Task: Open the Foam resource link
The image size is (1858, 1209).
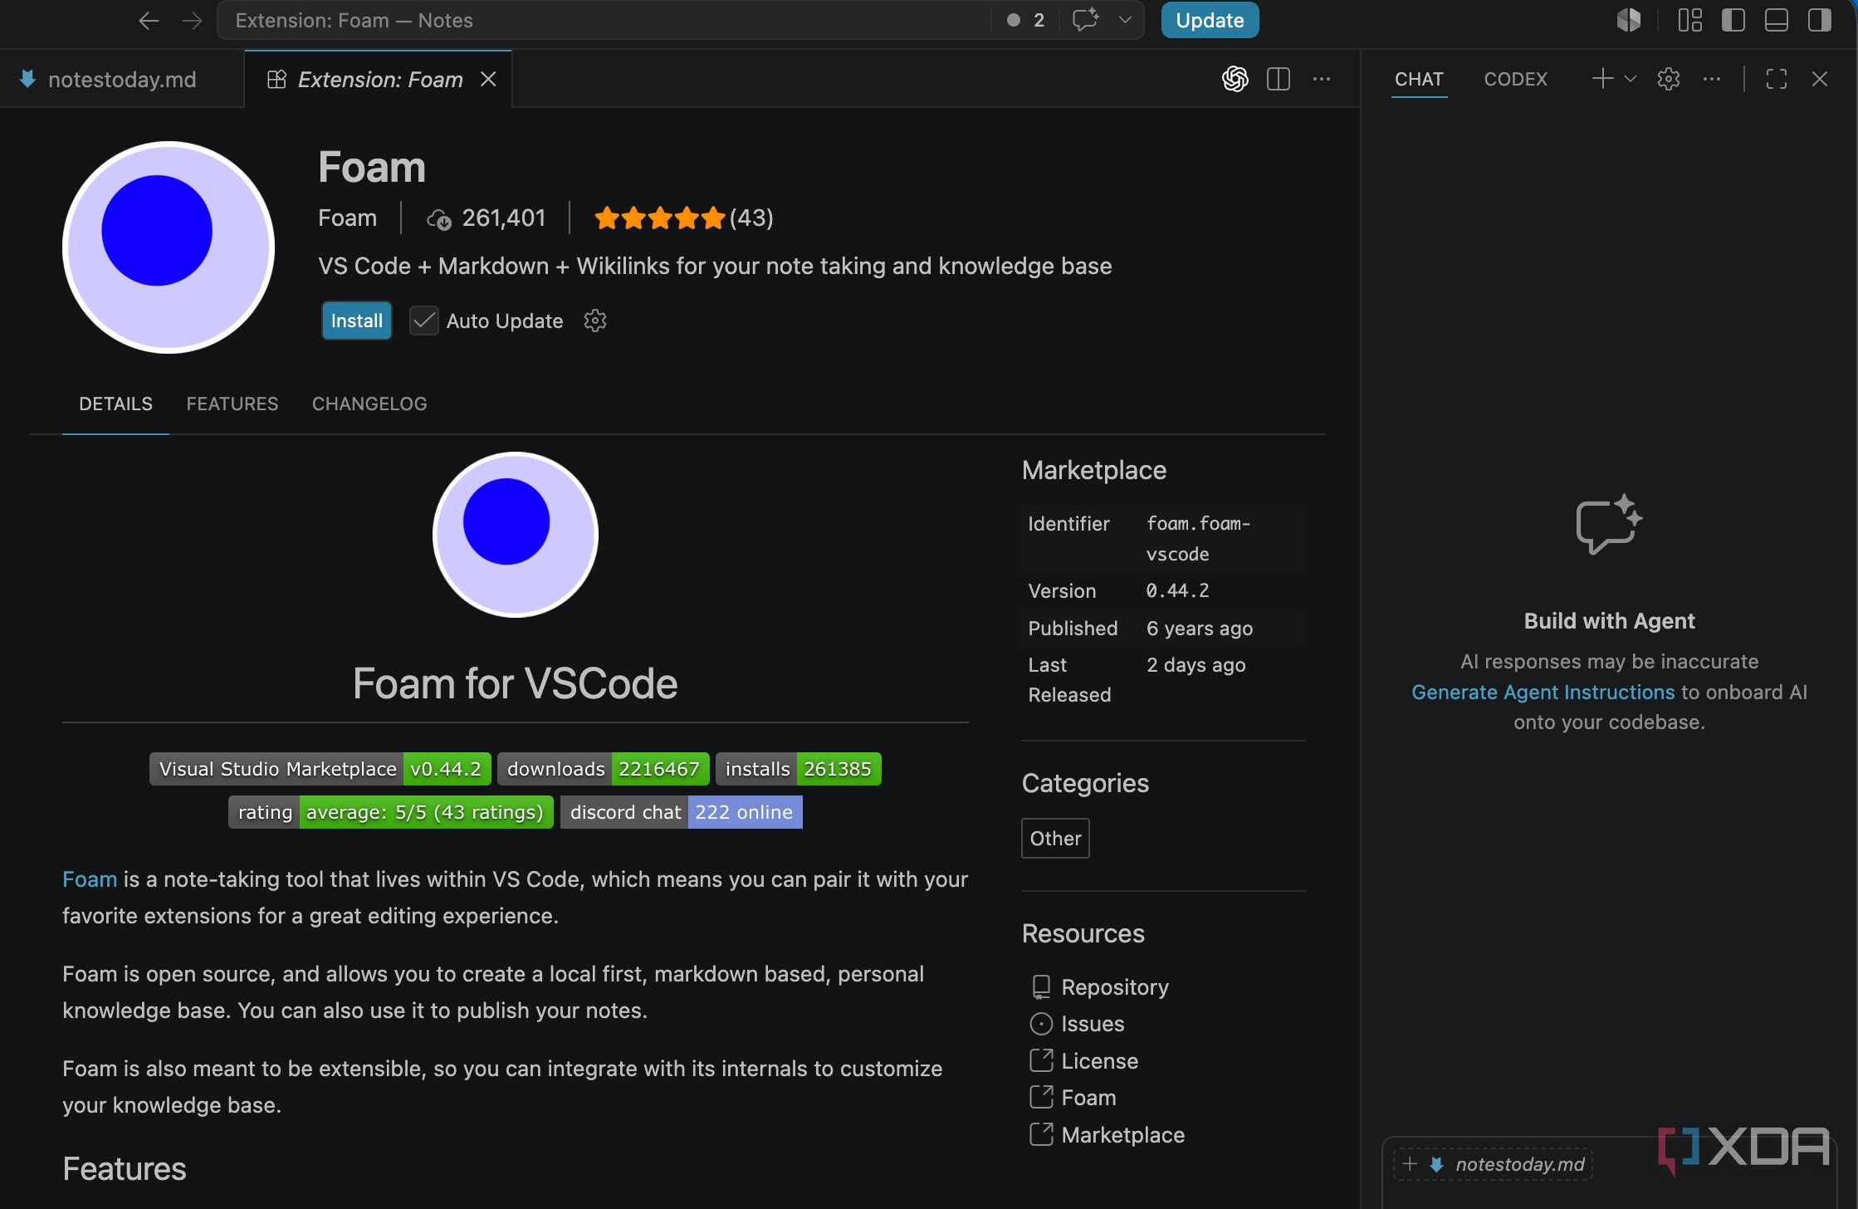Action: 1088,1098
